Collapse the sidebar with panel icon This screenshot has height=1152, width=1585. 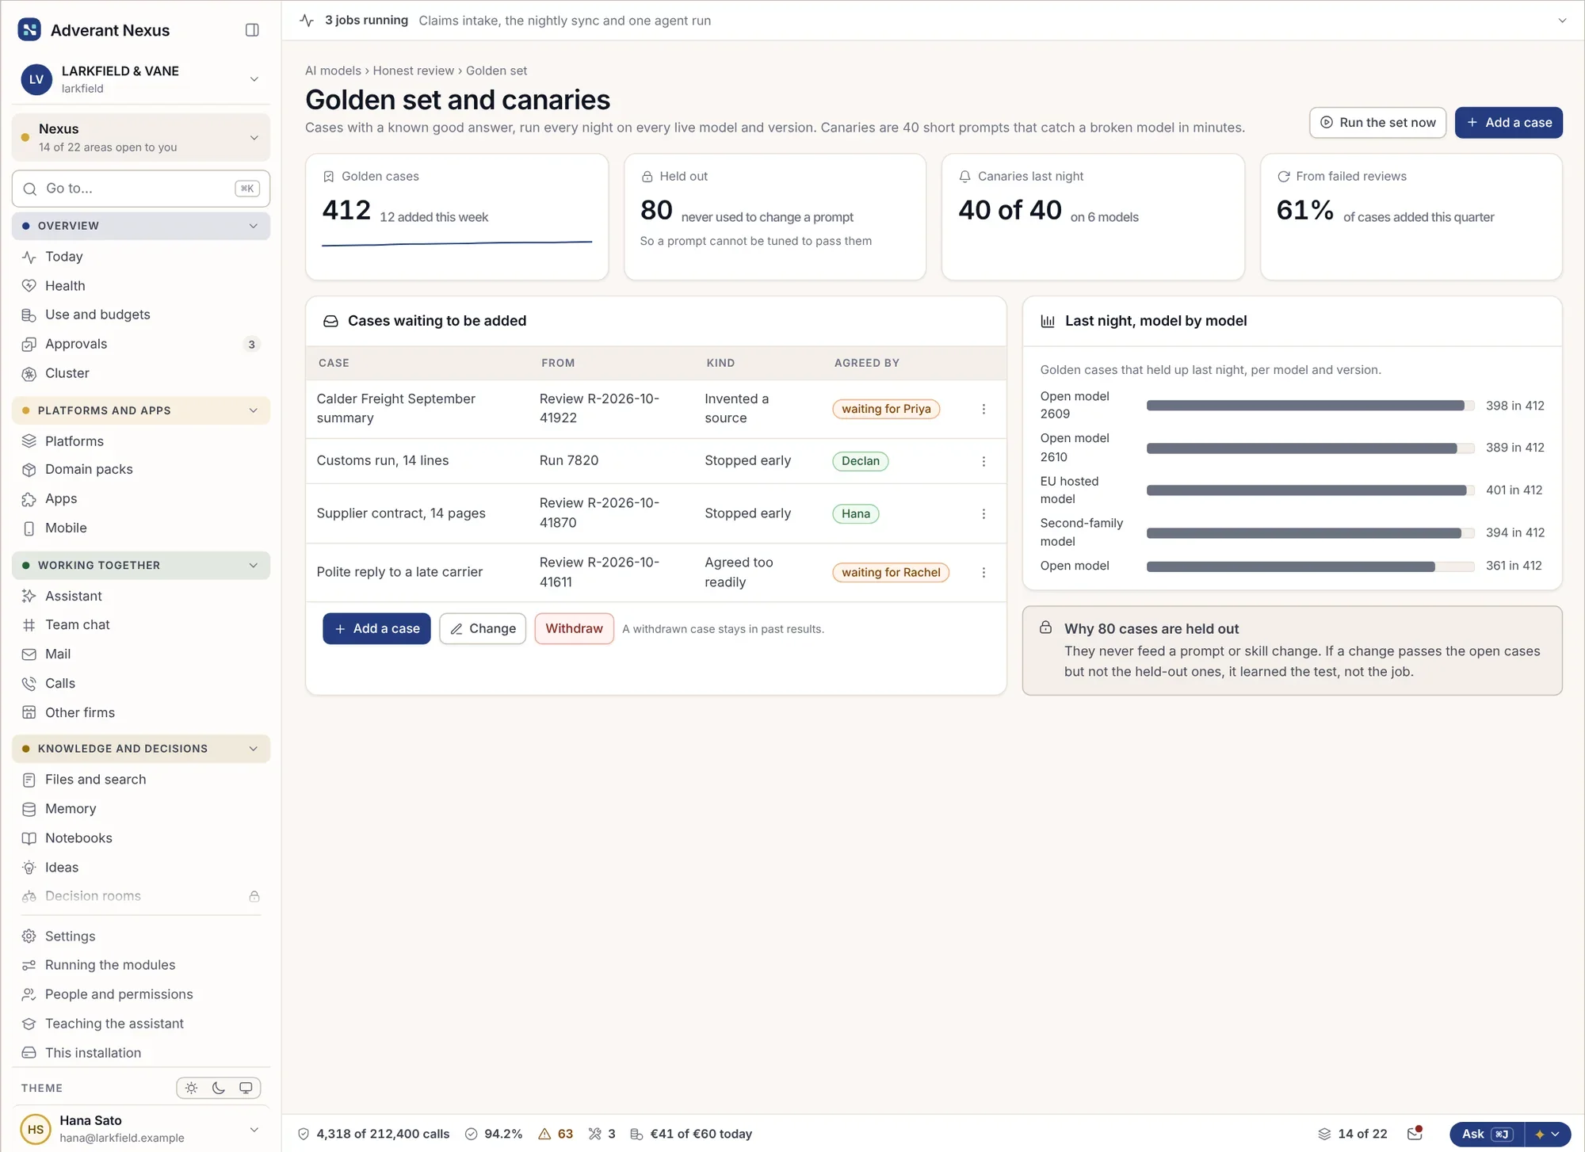tap(252, 30)
